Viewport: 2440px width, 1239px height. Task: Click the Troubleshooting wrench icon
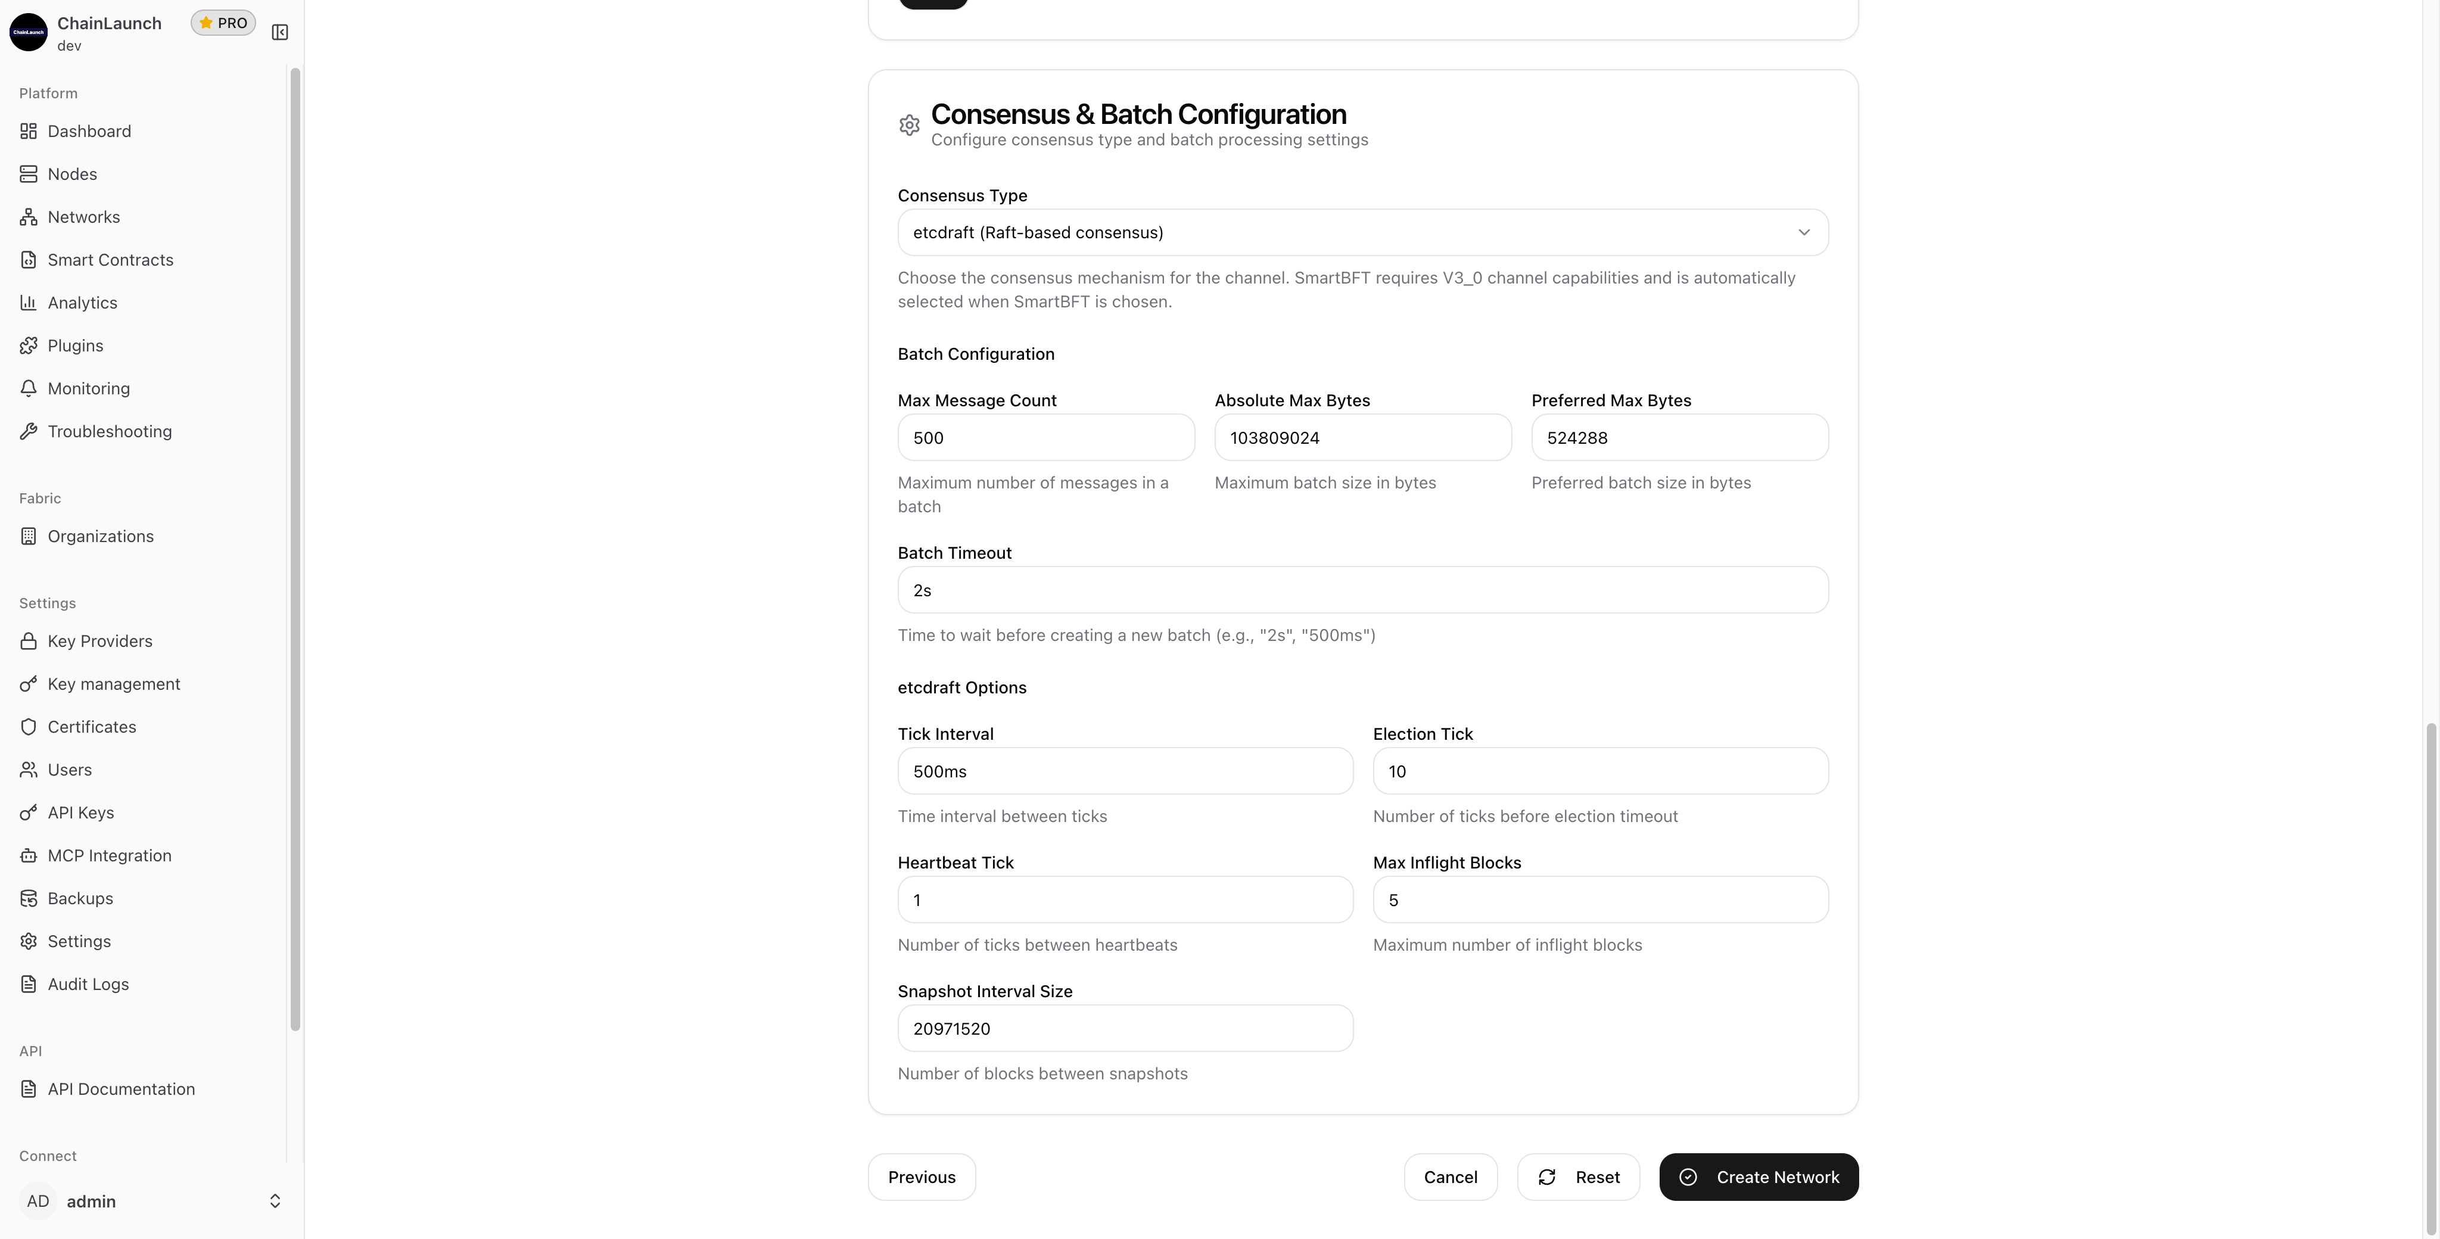pyautogui.click(x=29, y=432)
